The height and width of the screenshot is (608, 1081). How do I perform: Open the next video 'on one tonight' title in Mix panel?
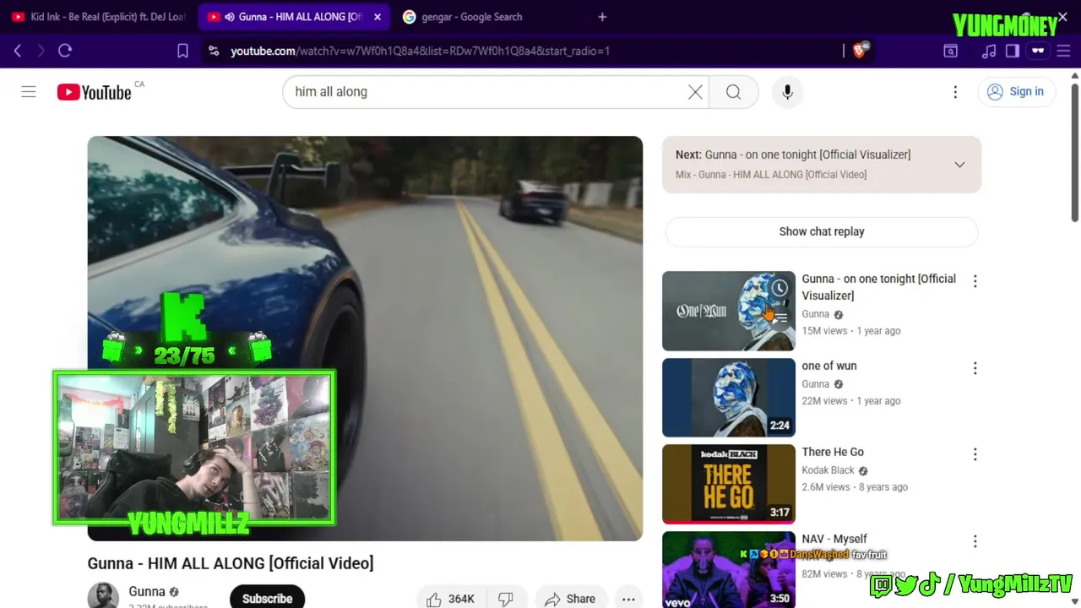coord(807,155)
